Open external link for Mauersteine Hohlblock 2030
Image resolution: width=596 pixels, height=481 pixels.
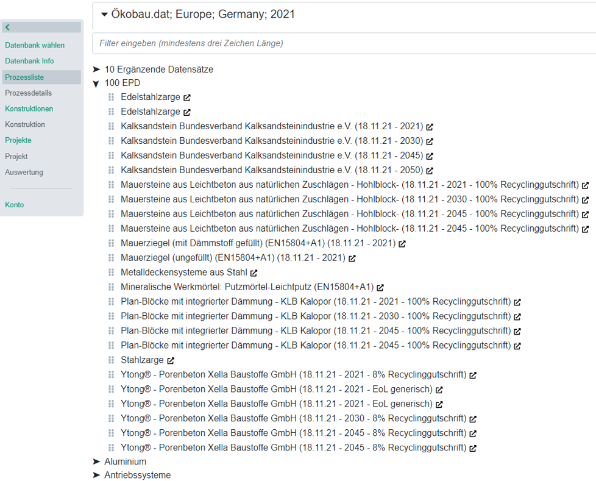(x=585, y=199)
